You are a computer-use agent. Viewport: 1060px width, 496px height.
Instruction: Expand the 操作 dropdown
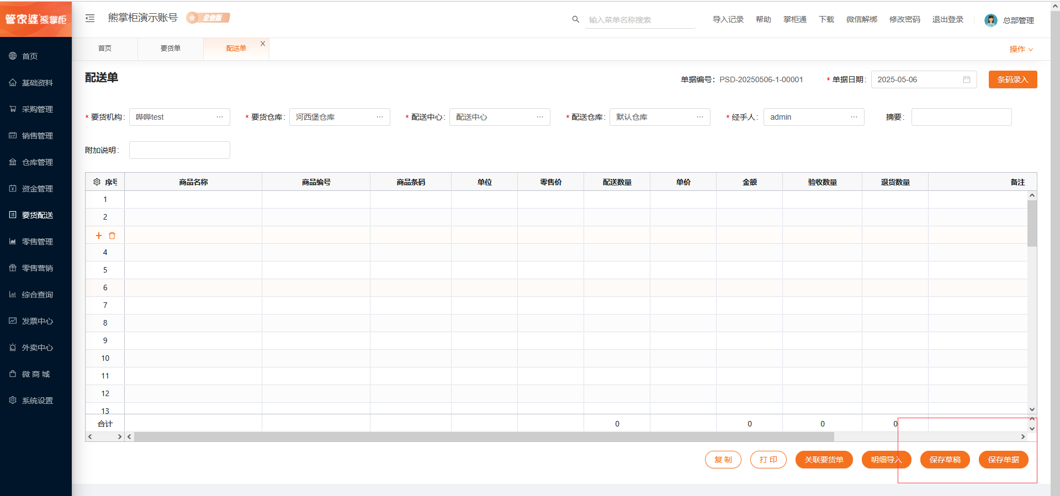coord(1021,49)
